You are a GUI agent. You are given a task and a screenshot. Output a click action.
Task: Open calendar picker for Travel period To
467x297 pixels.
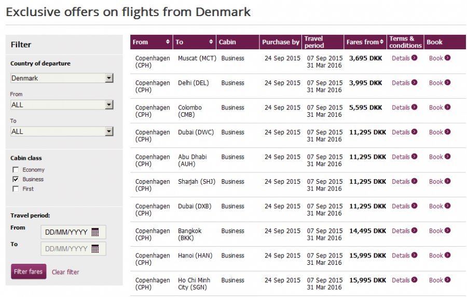(x=95, y=249)
